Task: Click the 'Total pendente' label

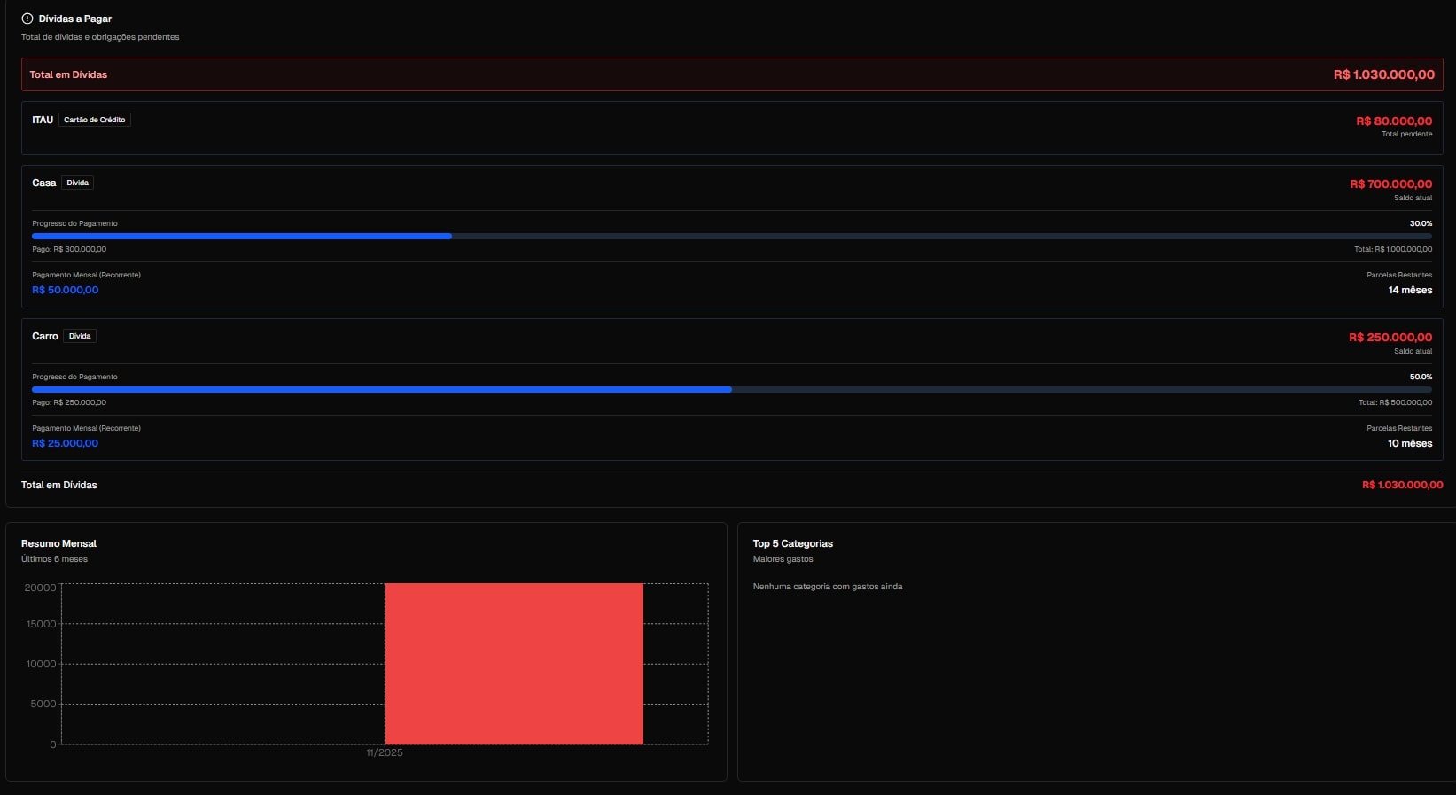Action: coord(1406,134)
